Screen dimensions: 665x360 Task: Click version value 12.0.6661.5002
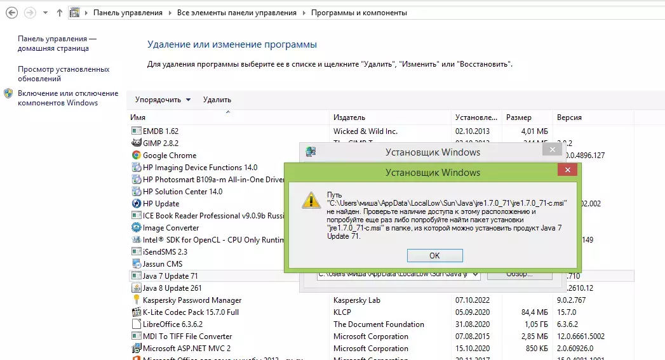pos(581,337)
